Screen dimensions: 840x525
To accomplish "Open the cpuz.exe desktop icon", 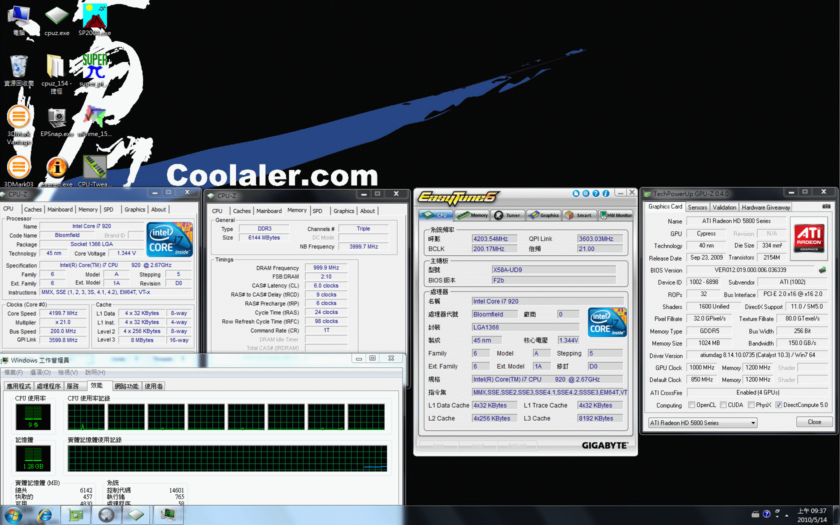I will [56, 20].
